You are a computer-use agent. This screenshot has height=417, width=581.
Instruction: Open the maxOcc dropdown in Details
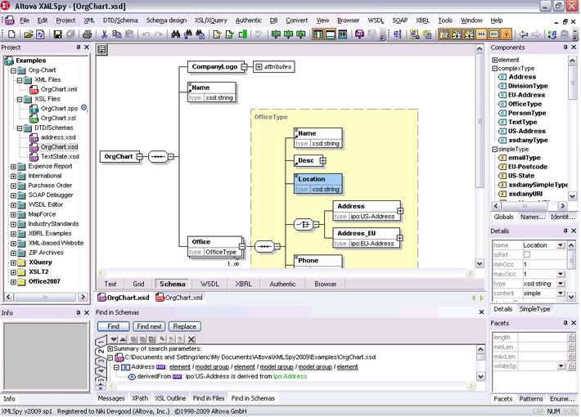click(x=561, y=274)
